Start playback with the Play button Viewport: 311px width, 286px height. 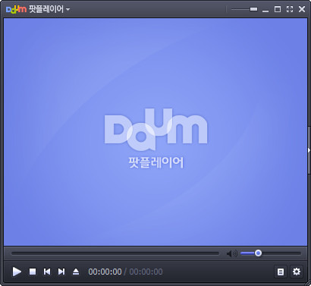[17, 272]
